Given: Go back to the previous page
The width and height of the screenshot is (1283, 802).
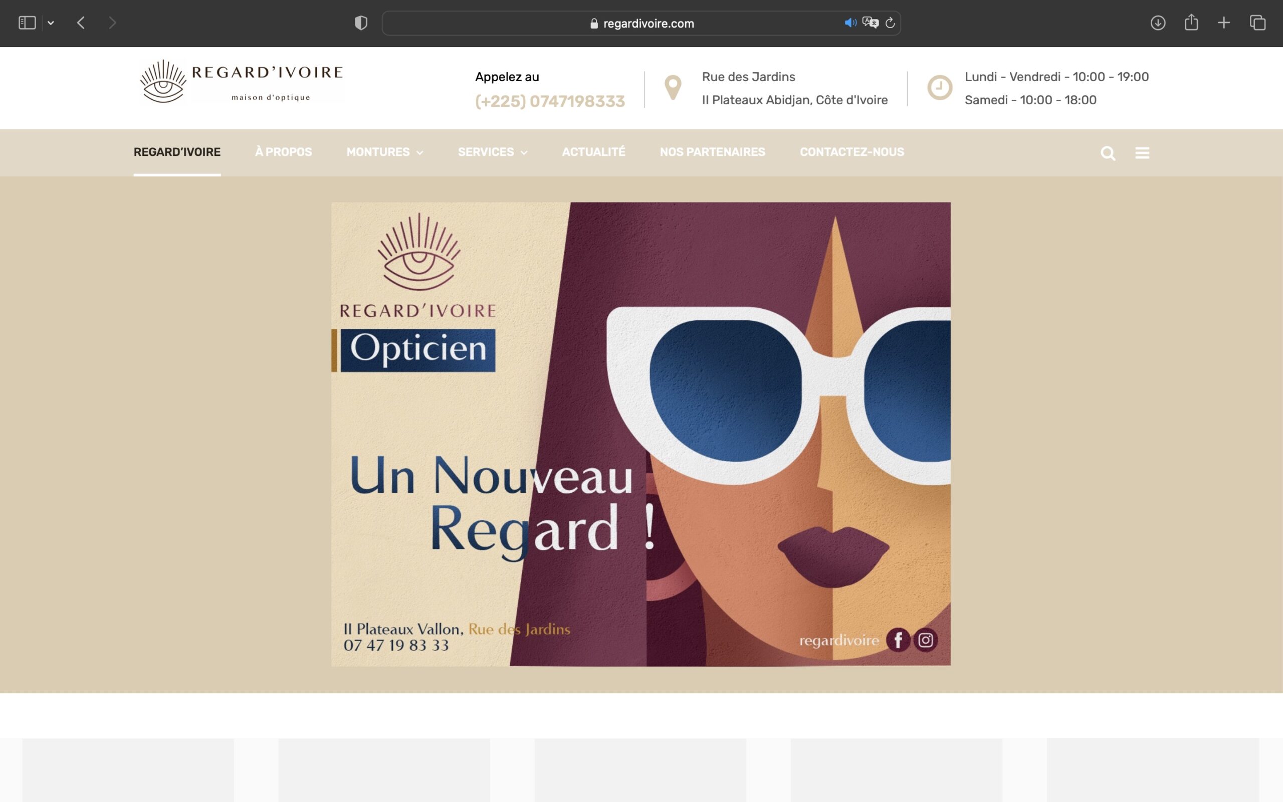Looking at the screenshot, I should [x=81, y=23].
